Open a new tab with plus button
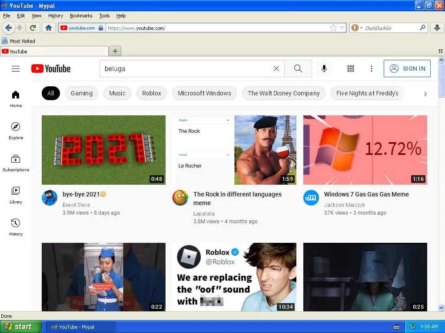The width and height of the screenshot is (445, 333). 115,51
